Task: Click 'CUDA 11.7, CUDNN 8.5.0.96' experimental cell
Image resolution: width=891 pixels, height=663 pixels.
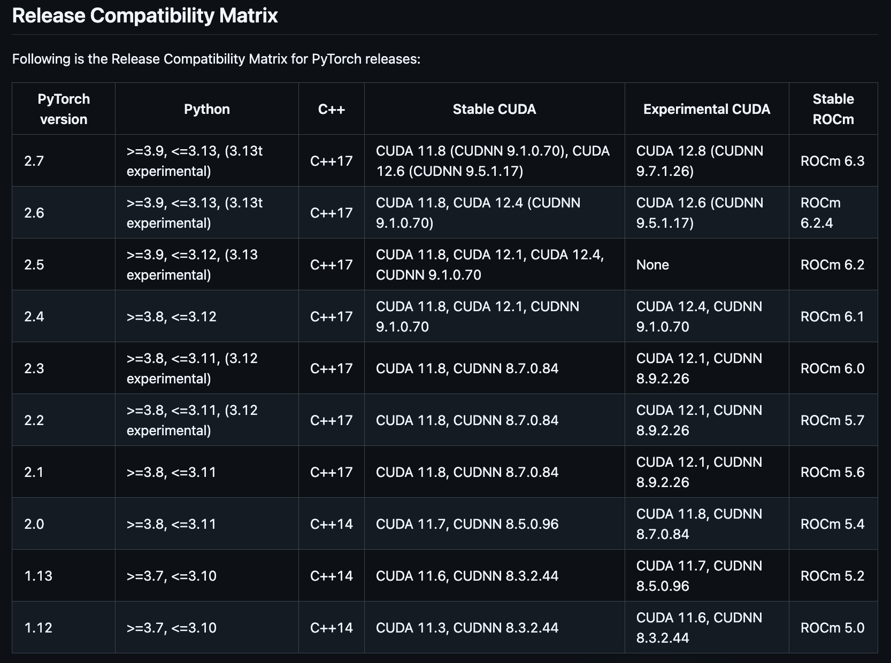Action: coord(706,576)
